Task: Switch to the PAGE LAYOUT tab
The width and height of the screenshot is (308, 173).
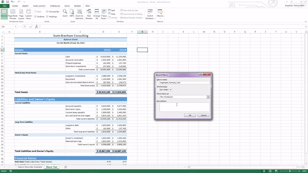Action: pos(39,6)
